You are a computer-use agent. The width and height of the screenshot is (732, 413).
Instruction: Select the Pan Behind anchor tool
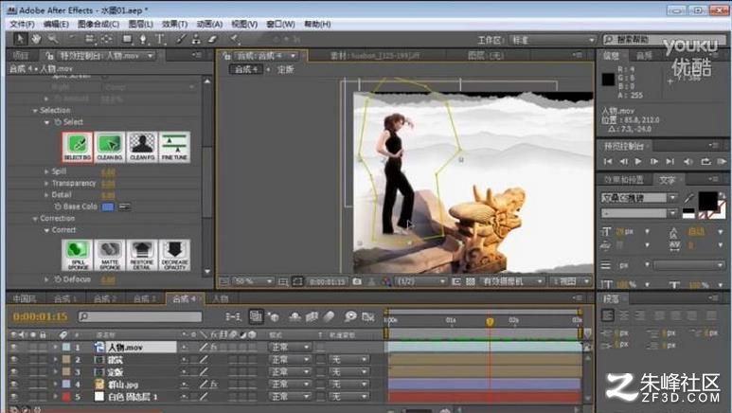tap(106, 39)
